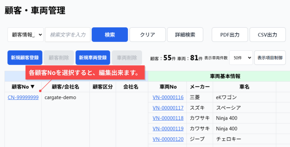The width and height of the screenshot is (290, 147).
Task: Click 新規顧客登録 to add a customer
Action: [x=25, y=58]
